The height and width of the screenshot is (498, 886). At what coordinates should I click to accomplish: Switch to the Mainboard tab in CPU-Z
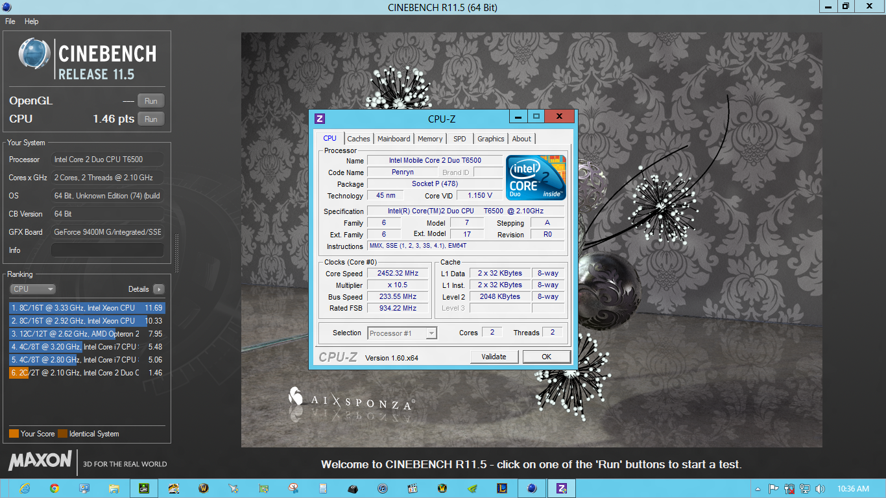pos(394,139)
